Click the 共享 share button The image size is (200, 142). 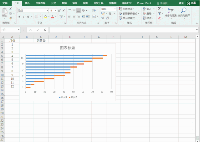pos(192,3)
